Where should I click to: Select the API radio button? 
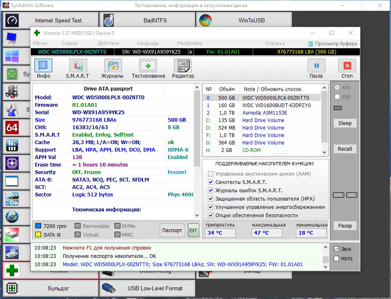click(x=337, y=88)
